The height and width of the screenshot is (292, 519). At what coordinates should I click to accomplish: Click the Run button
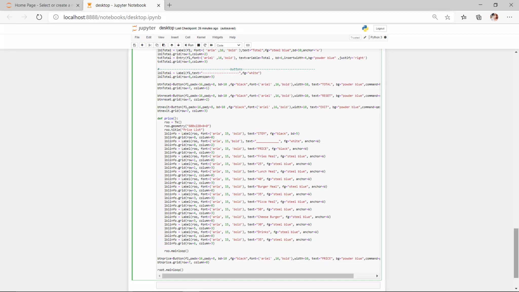point(189,45)
